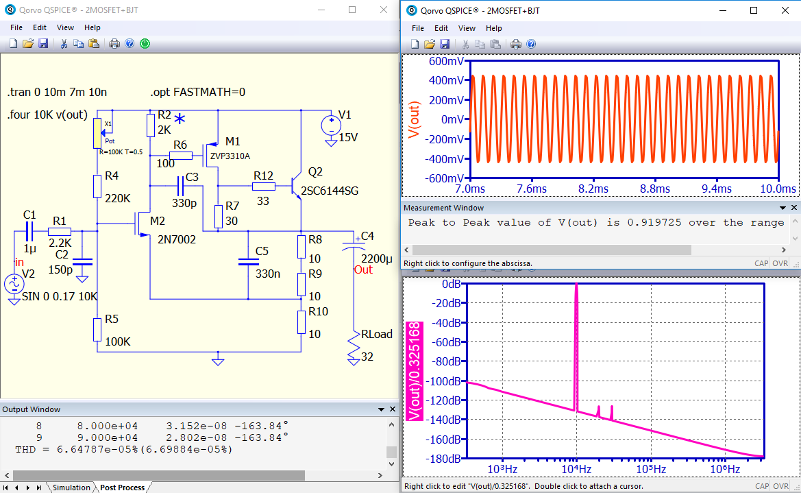The image size is (801, 493).
Task: Click green Run simulation icon
Action: pos(145,43)
